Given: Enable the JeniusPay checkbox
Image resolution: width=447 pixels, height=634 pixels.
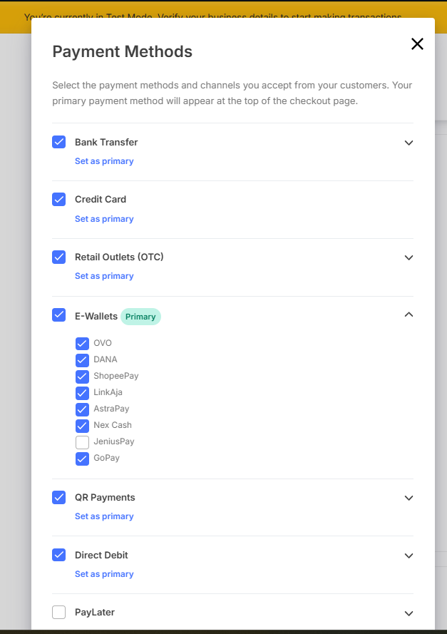Looking at the screenshot, I should click(82, 442).
